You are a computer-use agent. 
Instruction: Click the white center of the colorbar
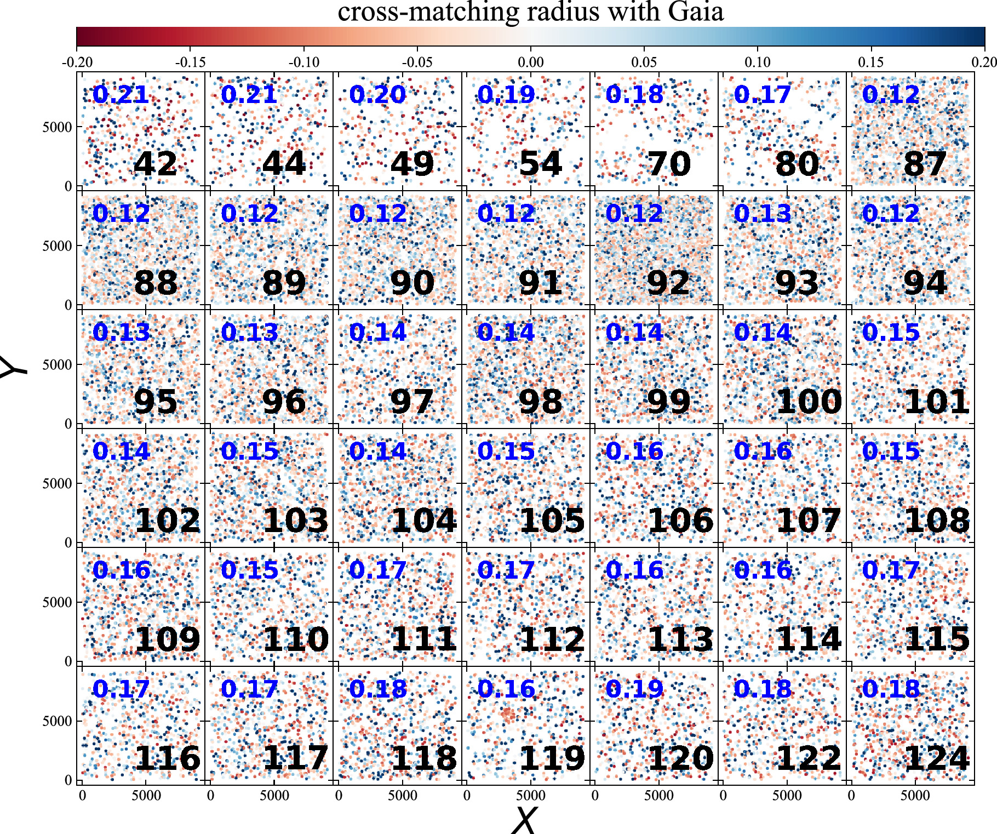pyautogui.click(x=531, y=36)
